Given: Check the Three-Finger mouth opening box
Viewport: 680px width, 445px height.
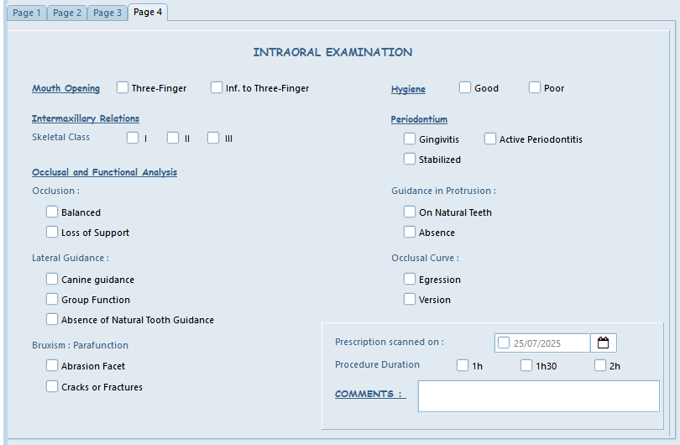Looking at the screenshot, I should [x=123, y=87].
